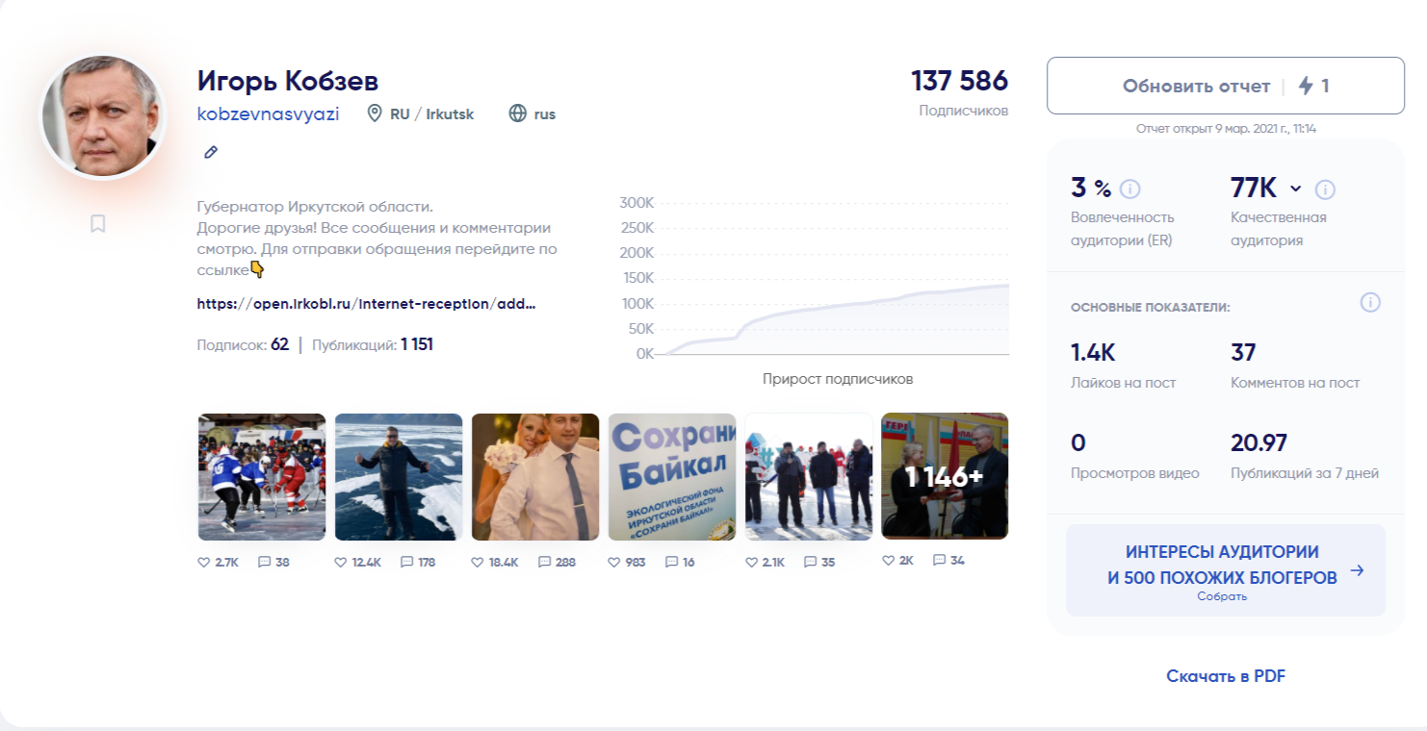Click the pencil edit icon under username
This screenshot has height=731, width=1427.
pos(211,152)
